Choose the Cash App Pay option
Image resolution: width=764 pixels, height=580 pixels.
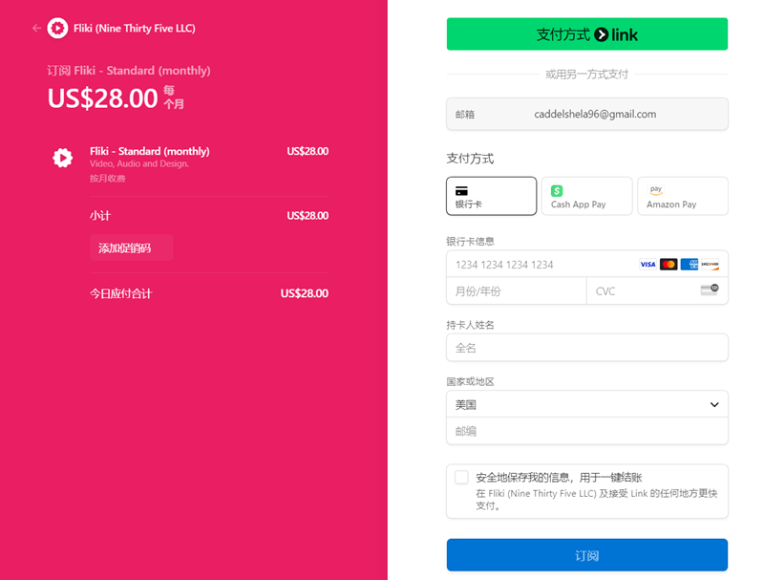tap(586, 196)
